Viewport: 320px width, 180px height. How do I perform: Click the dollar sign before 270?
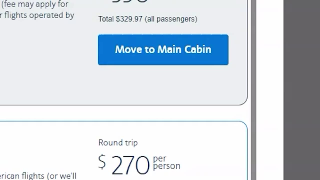pyautogui.click(x=102, y=162)
